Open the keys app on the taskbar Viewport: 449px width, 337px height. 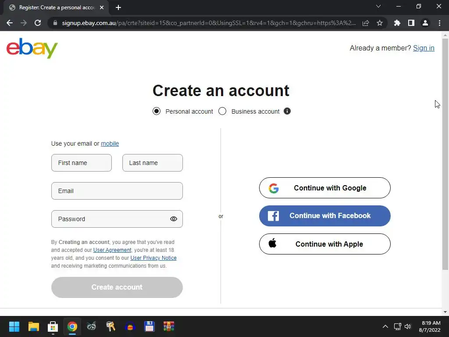[111, 326]
